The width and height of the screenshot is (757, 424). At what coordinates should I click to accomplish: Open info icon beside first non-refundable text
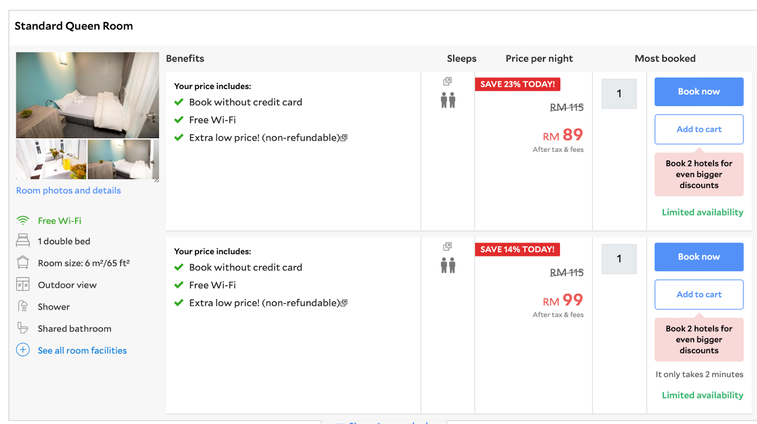coord(344,138)
